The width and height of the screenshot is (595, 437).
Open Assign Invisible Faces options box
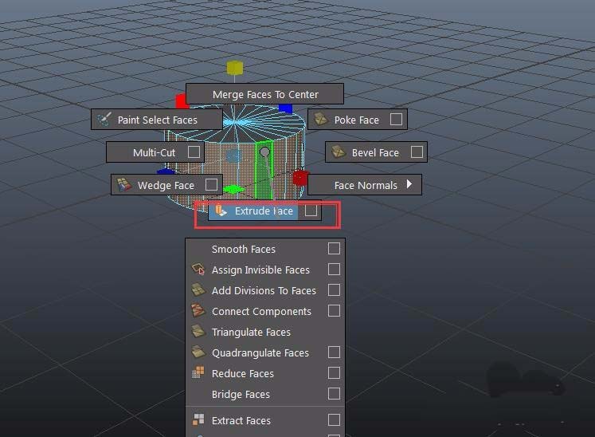pyautogui.click(x=334, y=270)
